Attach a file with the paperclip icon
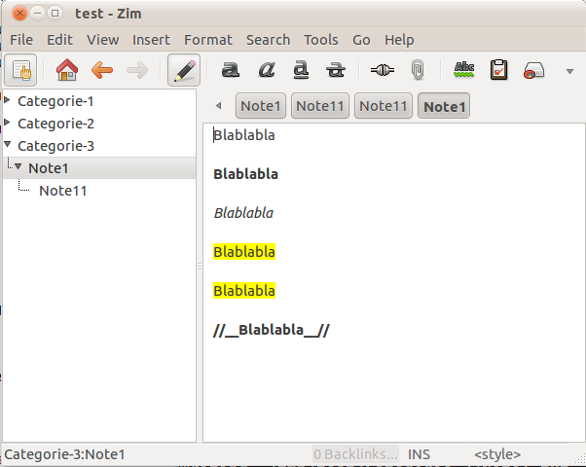 417,70
